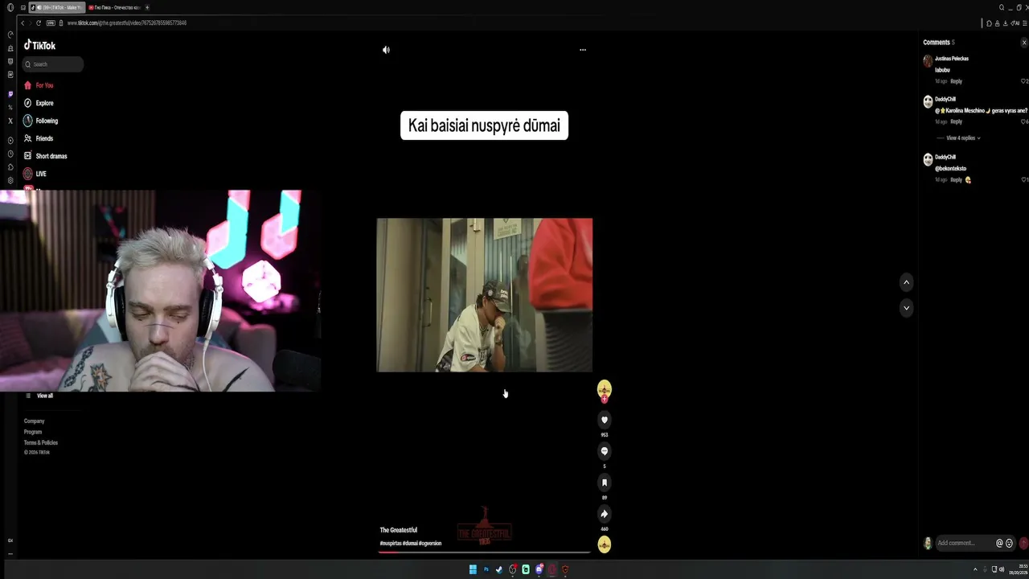The image size is (1029, 579).
Task: Open Steam from the taskbar
Action: point(498,569)
